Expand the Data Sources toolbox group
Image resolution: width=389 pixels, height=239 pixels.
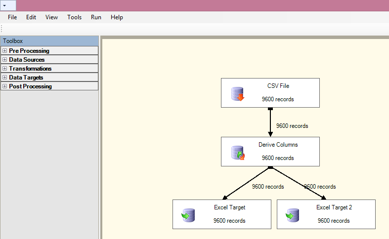[x=4, y=60]
